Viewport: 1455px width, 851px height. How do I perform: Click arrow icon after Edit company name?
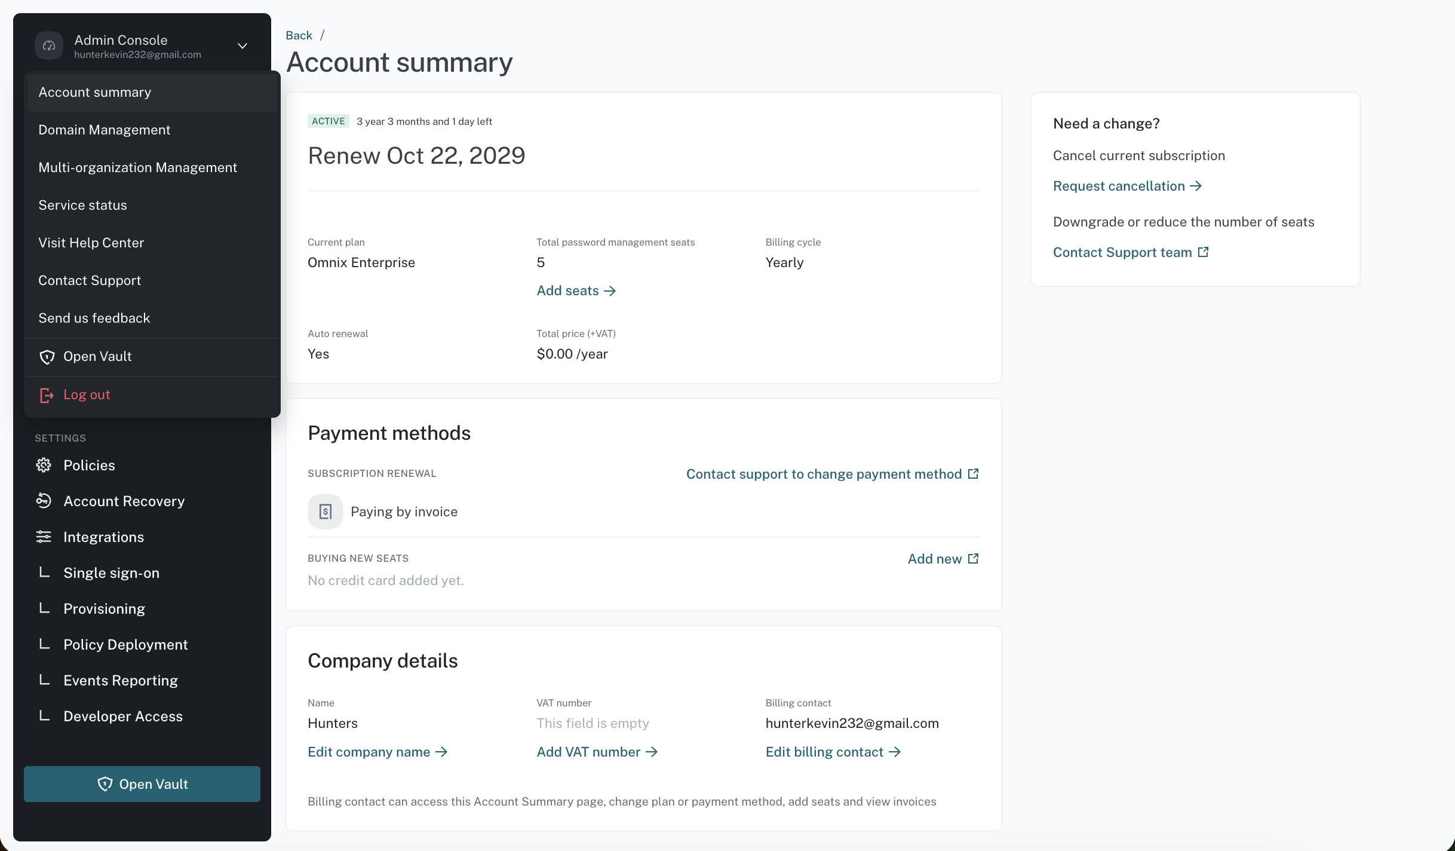click(441, 752)
